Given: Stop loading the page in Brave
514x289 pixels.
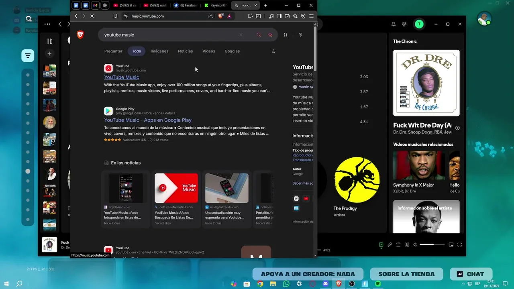Looking at the screenshot, I should coord(92,16).
